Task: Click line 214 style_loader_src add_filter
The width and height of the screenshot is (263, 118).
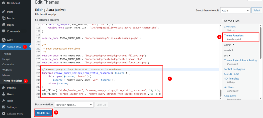Action: 101,90
